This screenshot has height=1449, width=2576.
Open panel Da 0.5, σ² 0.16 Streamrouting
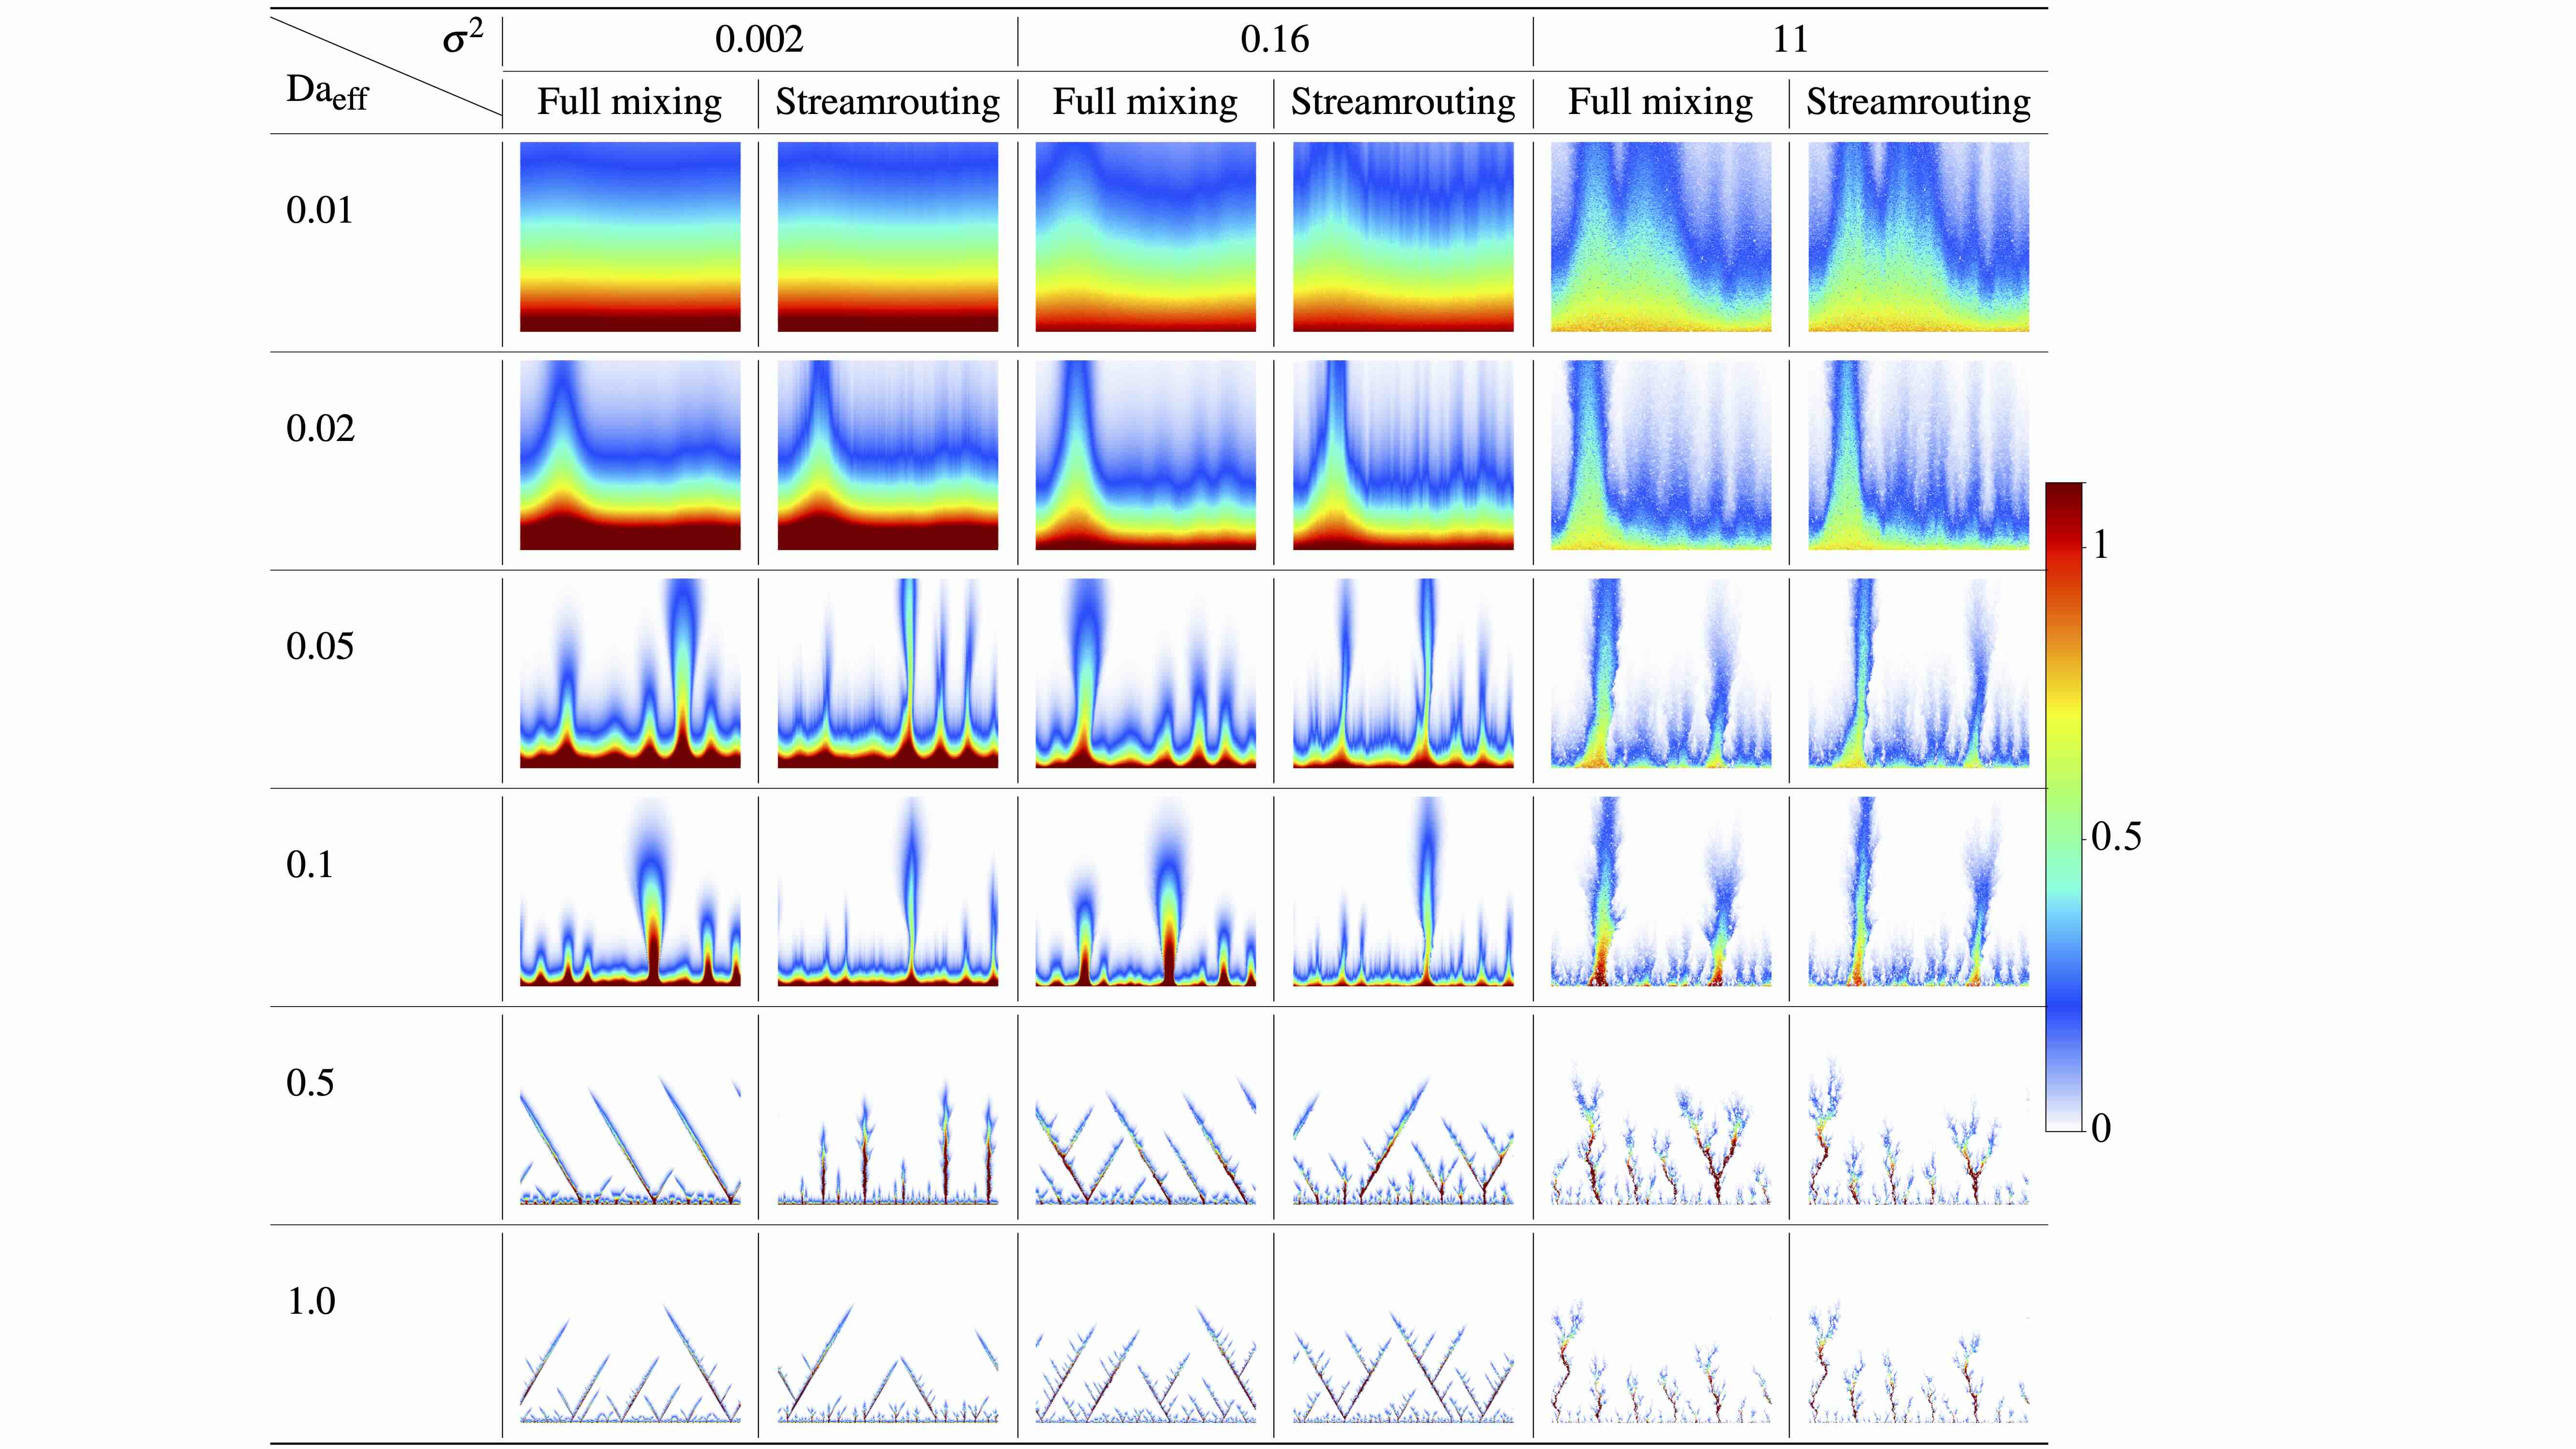pyautogui.click(x=1403, y=1109)
